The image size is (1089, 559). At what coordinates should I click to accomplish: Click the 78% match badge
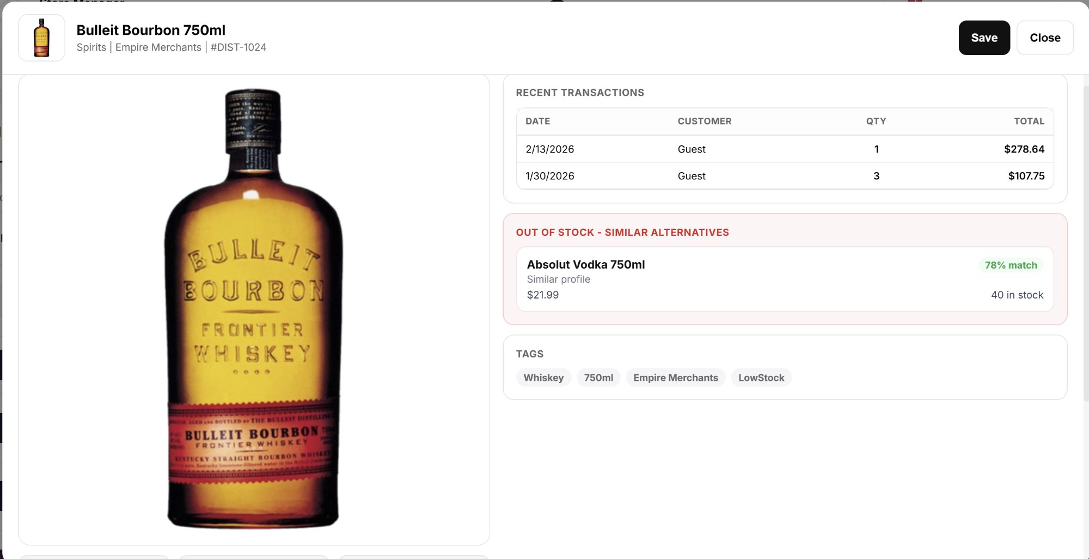click(x=1010, y=265)
